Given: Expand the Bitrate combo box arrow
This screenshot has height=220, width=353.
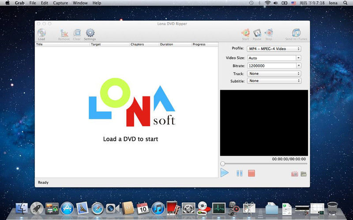Looking at the screenshot, I should tap(299, 66).
